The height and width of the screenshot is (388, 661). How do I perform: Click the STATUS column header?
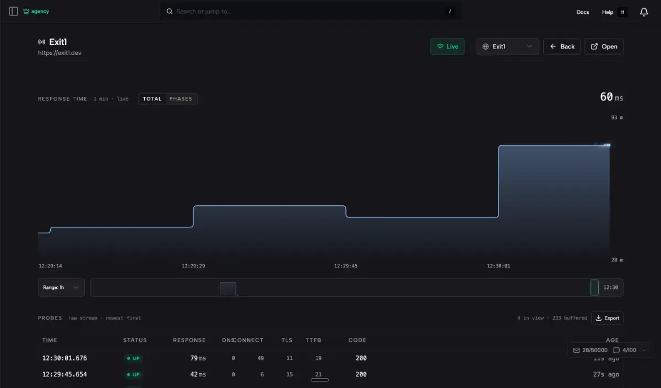pyautogui.click(x=135, y=340)
